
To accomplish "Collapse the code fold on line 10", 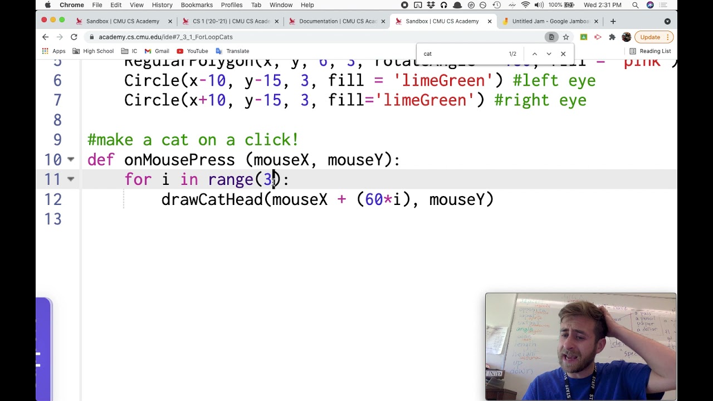I will click(71, 160).
